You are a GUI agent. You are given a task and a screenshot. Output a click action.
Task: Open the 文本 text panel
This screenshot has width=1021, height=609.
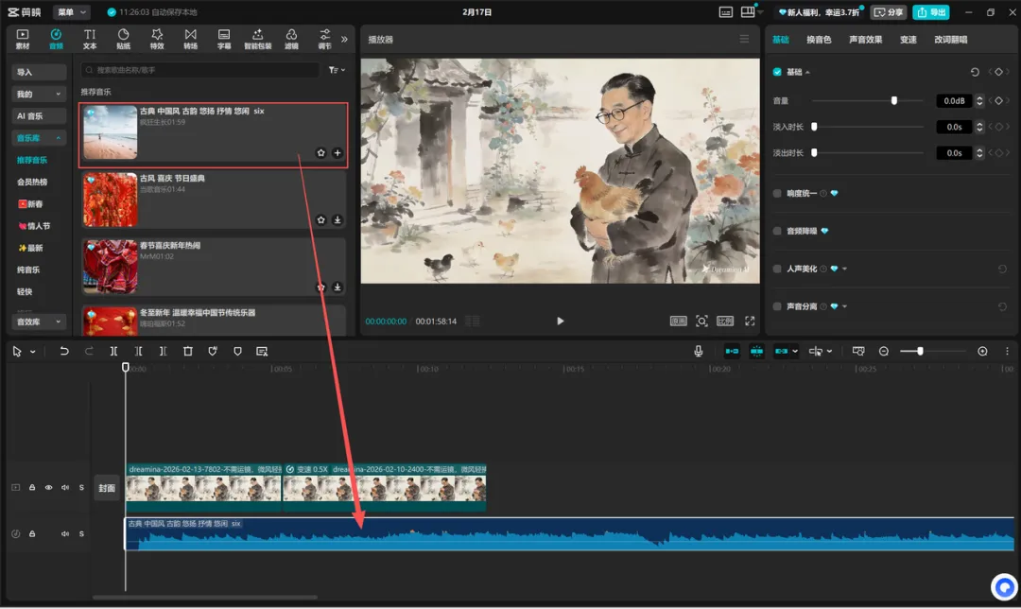click(90, 39)
